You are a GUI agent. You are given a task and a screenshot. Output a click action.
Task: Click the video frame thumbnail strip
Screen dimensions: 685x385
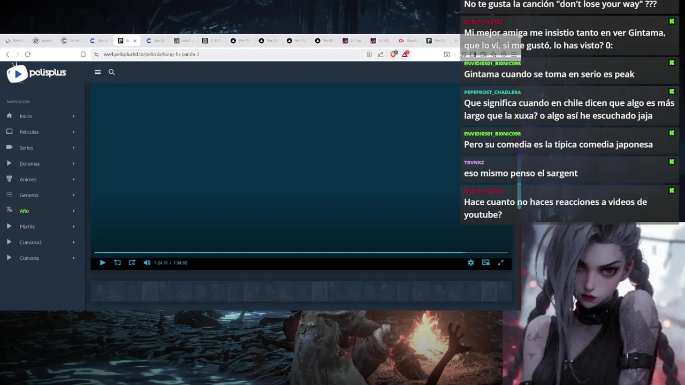pyautogui.click(x=301, y=292)
